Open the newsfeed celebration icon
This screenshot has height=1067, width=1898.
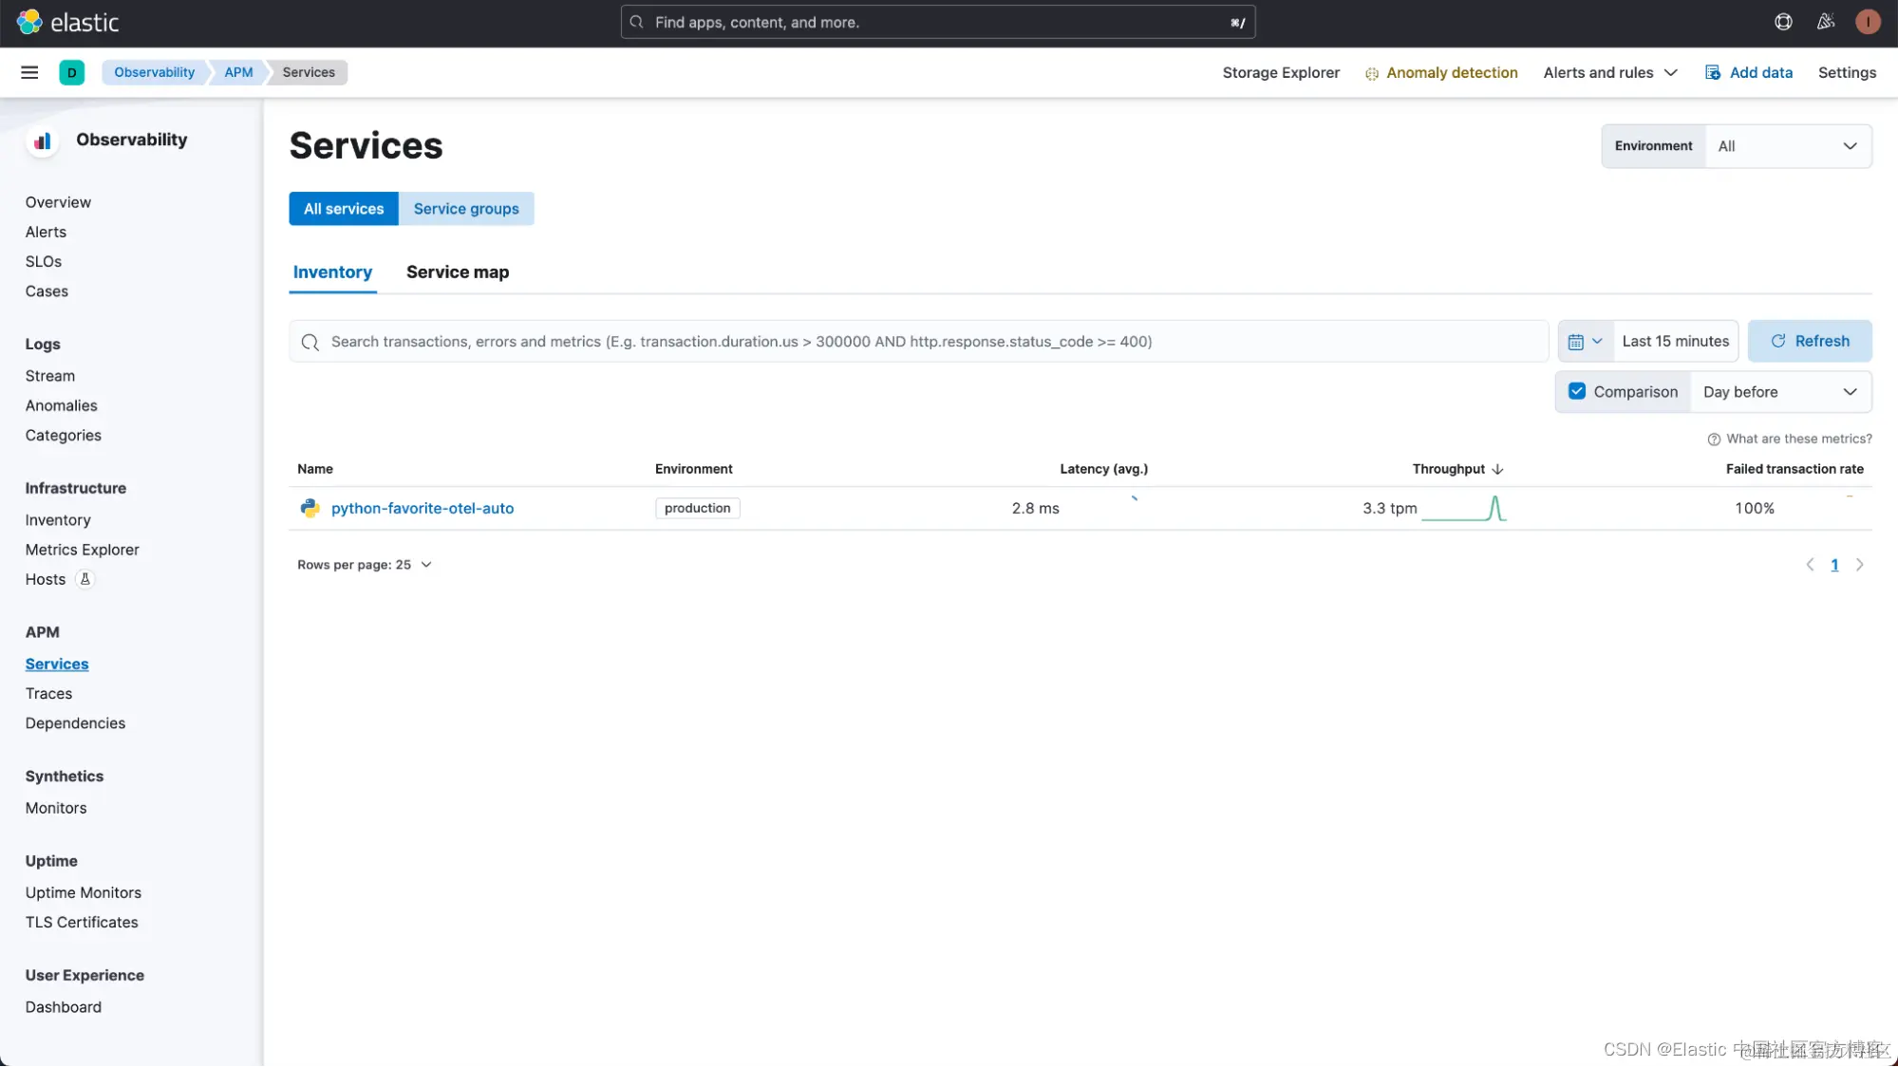(x=1825, y=22)
